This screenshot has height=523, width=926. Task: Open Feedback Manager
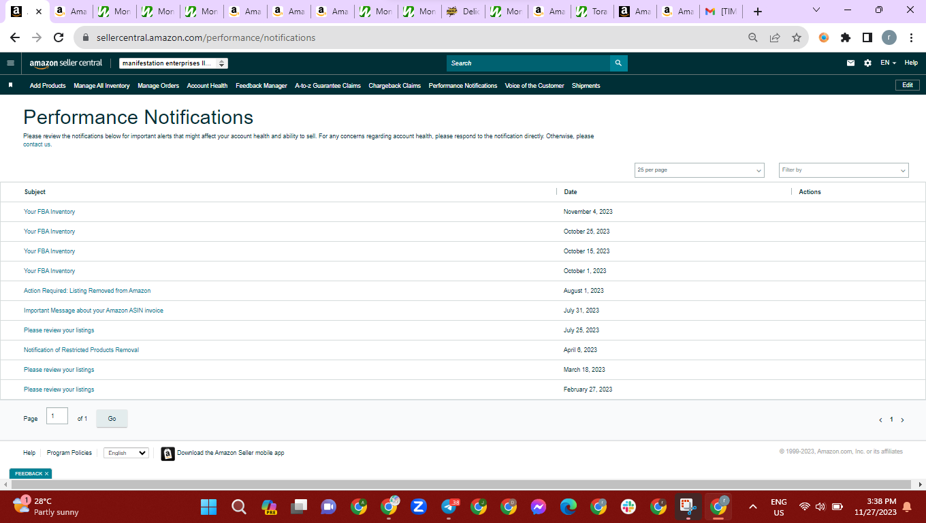(261, 86)
